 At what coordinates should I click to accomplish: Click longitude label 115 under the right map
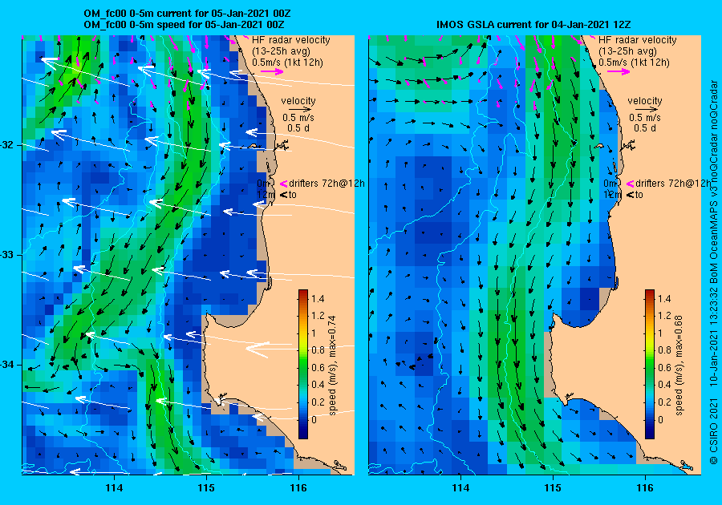pos(553,488)
